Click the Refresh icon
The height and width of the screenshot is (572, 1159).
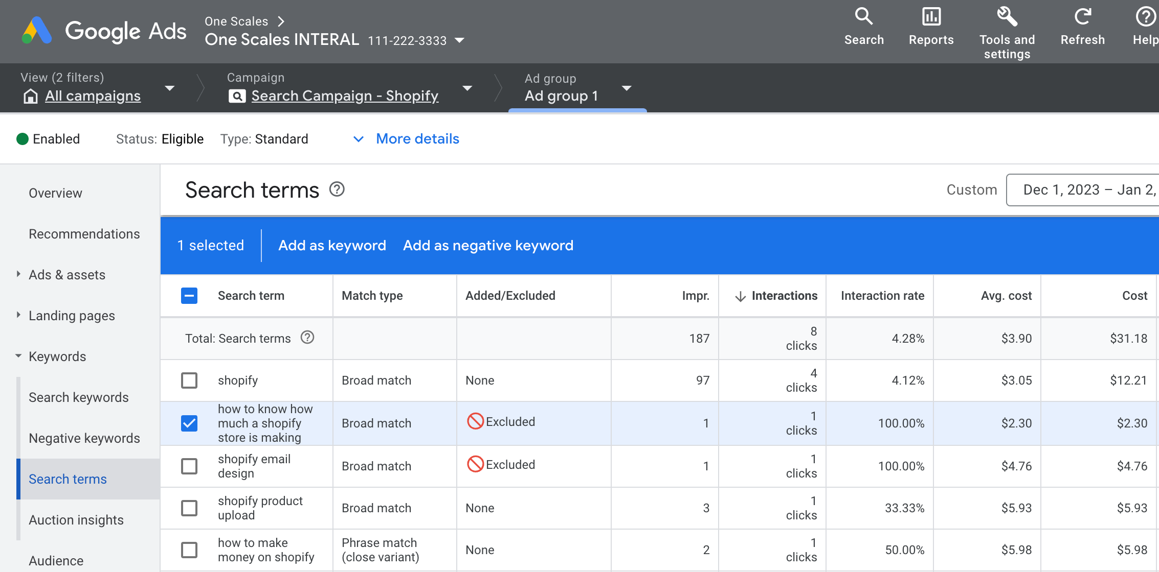[1082, 17]
